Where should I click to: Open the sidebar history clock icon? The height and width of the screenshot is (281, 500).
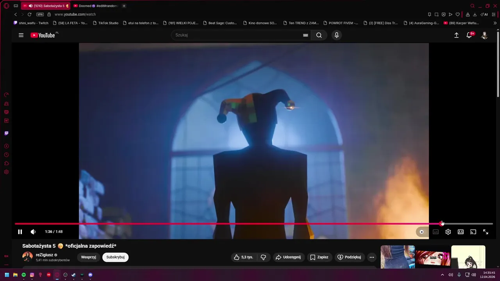click(6, 155)
